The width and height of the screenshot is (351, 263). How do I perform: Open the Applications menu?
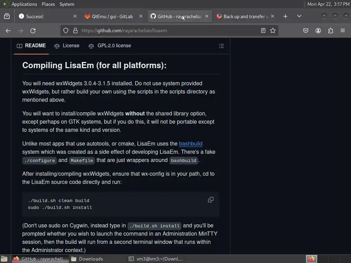point(24,4)
